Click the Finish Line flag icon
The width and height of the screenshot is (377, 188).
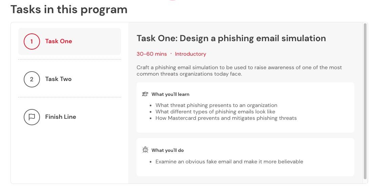pyautogui.click(x=32, y=117)
